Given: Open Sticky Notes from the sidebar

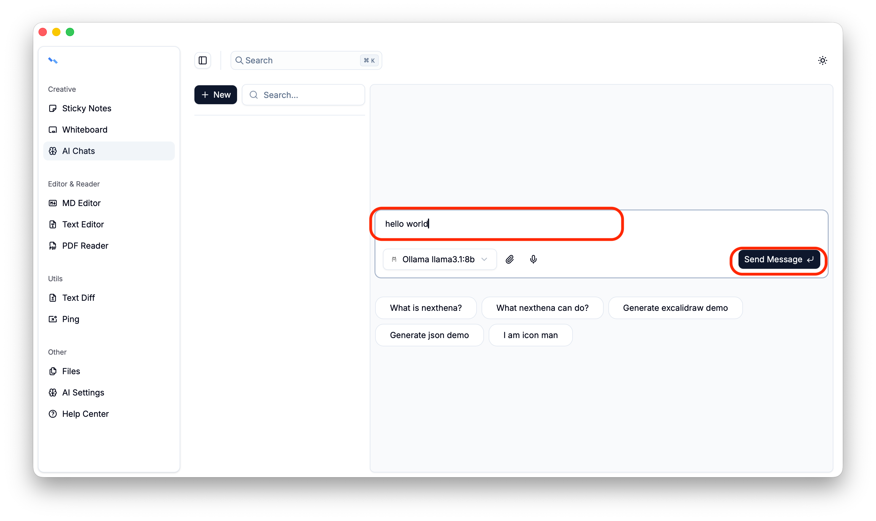Looking at the screenshot, I should click(x=87, y=108).
